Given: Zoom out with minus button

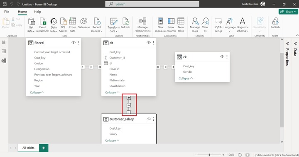Looking at the screenshot, I should (x=196, y=155).
